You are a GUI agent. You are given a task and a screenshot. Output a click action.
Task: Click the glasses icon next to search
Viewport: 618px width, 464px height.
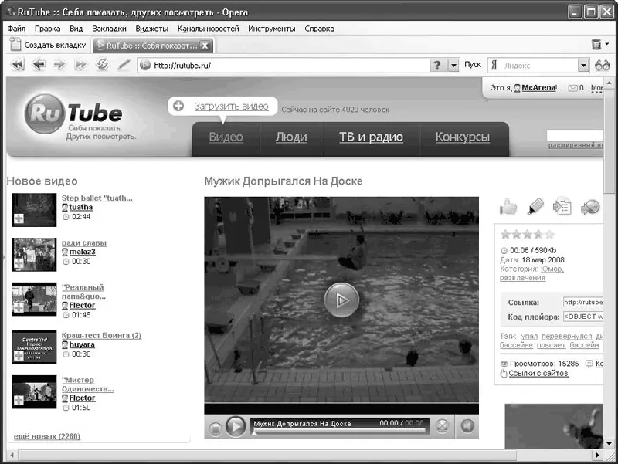(603, 66)
